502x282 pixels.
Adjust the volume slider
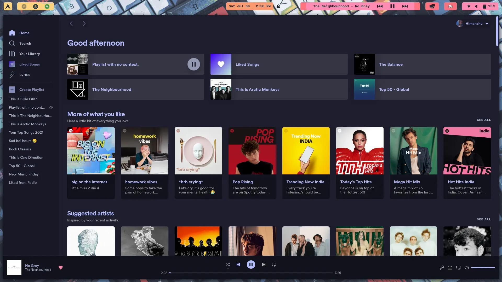click(x=483, y=268)
